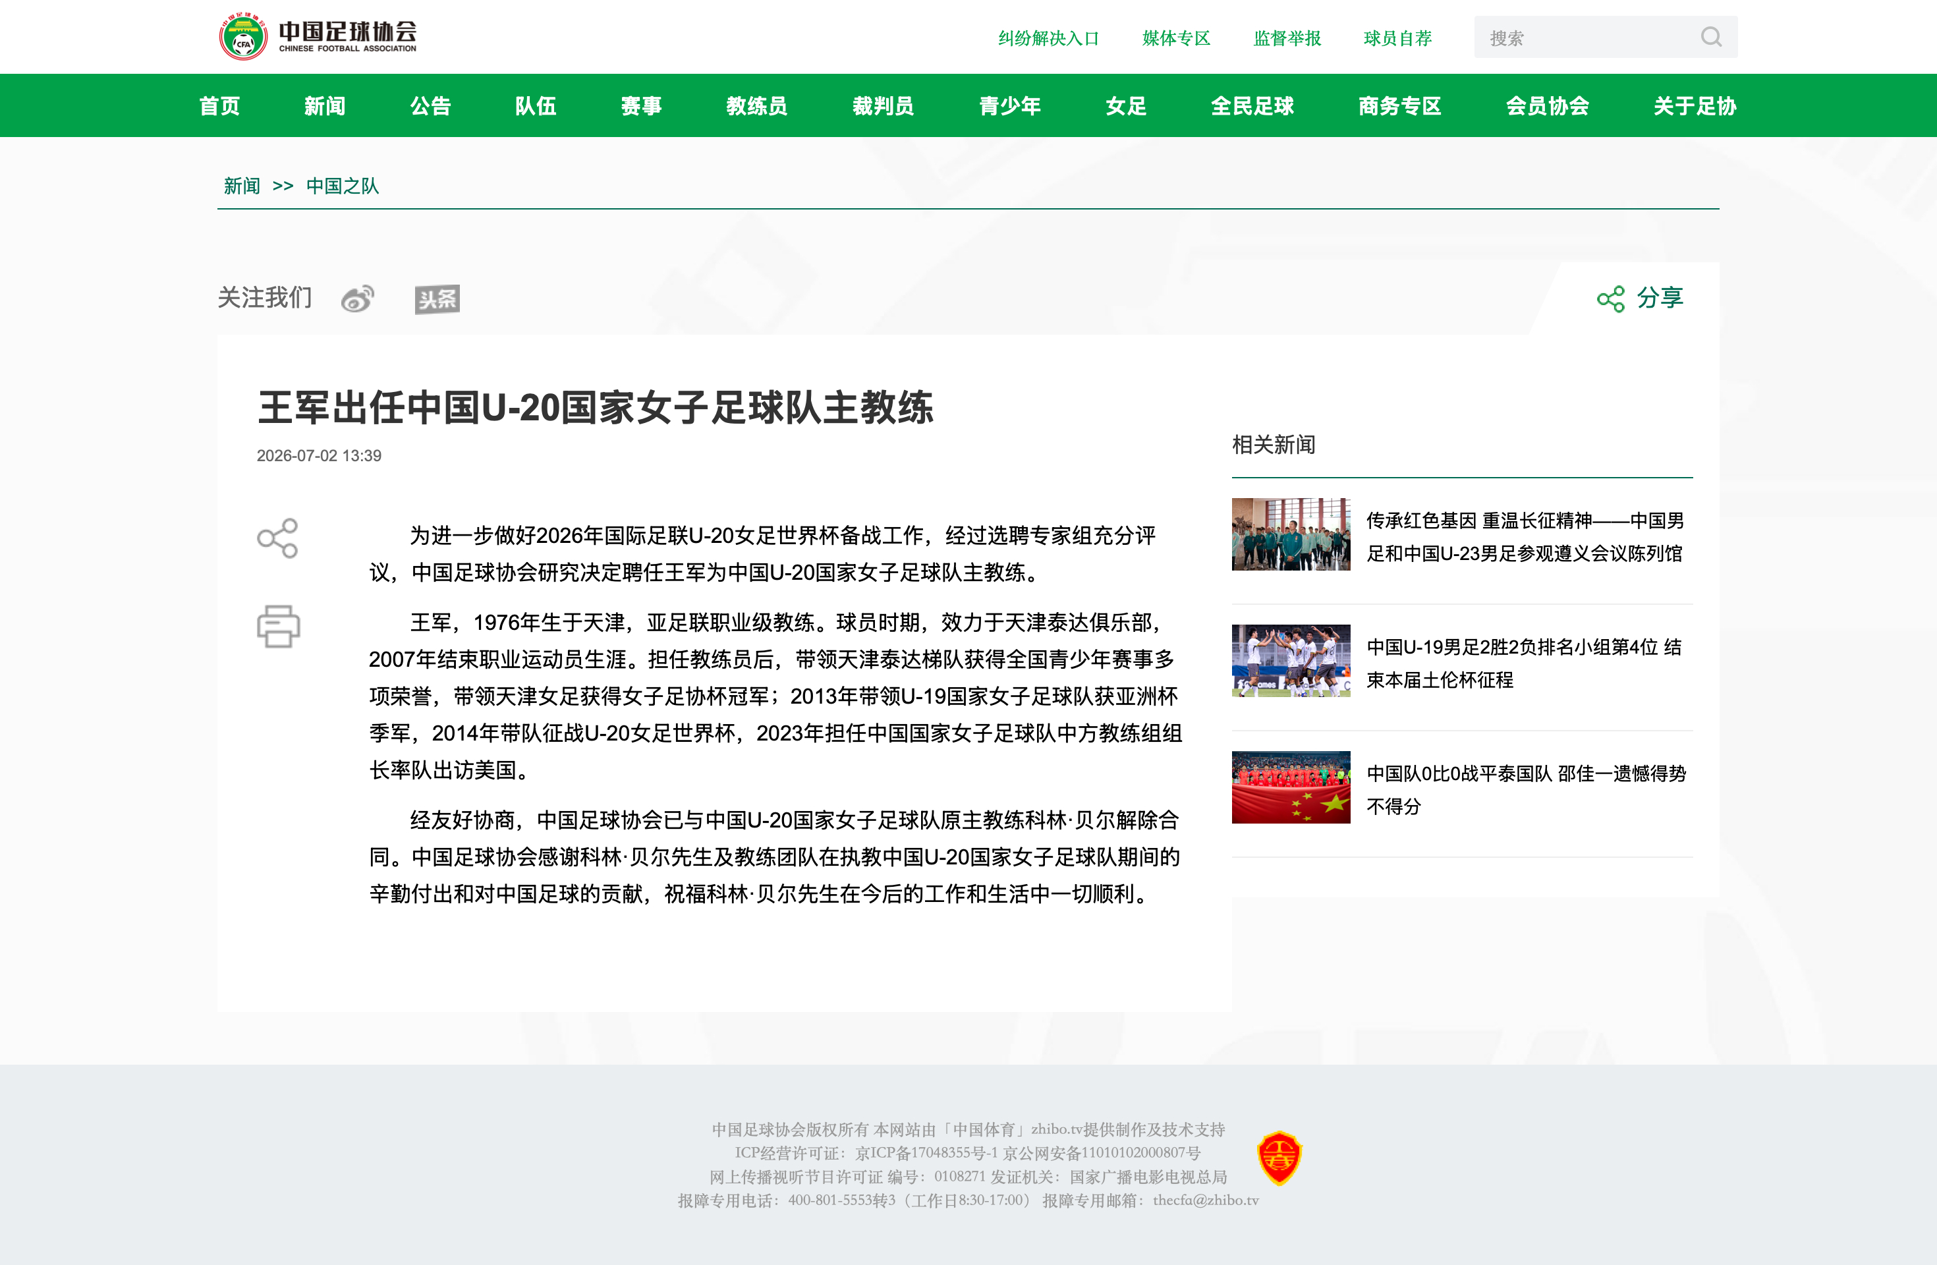Open thumbnail of 中国队战平泰国队 news
1937x1265 pixels.
click(x=1291, y=787)
